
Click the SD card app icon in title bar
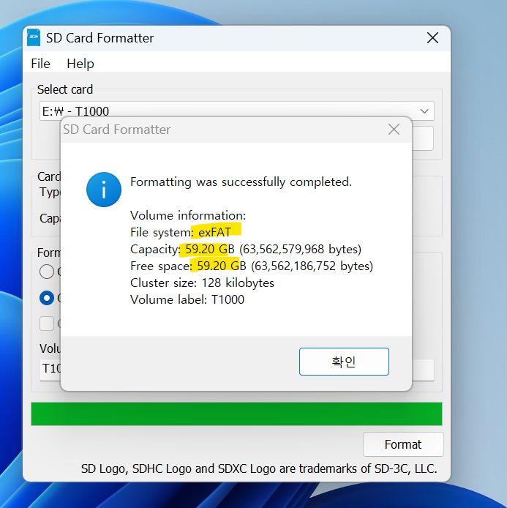(x=34, y=37)
